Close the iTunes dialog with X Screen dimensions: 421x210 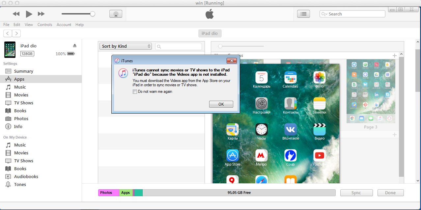pyautogui.click(x=232, y=61)
